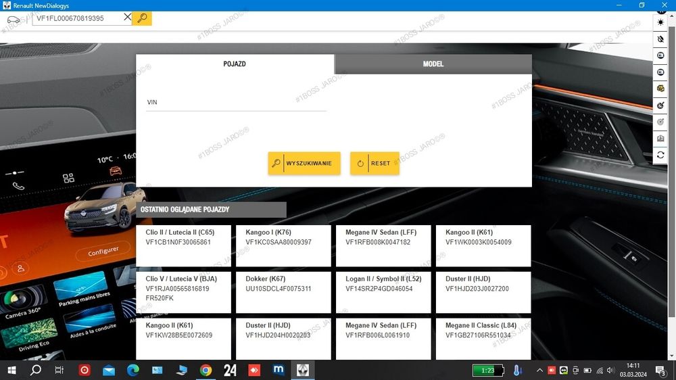676x380 pixels.
Task: Toggle brightness mode with sun icon
Action: (x=660, y=22)
